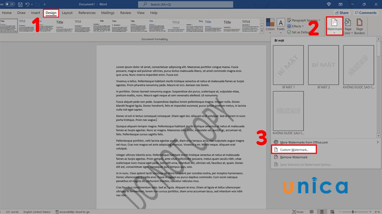Open the Colors theme dropdown
Screen dimensions: 382x214
tap(270, 26)
